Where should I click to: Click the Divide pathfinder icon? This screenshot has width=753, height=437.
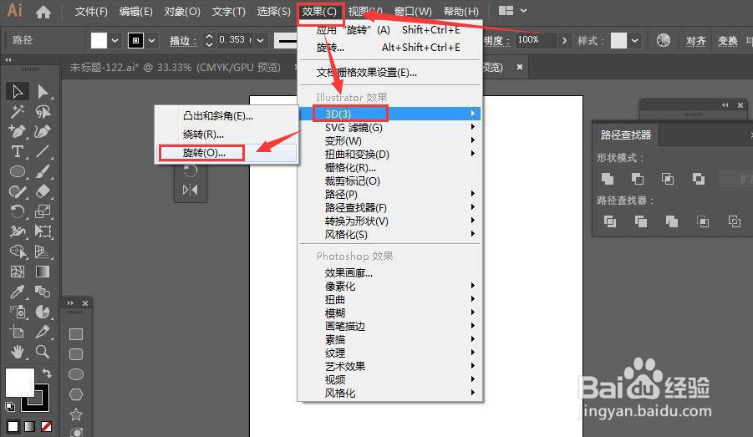(x=610, y=221)
